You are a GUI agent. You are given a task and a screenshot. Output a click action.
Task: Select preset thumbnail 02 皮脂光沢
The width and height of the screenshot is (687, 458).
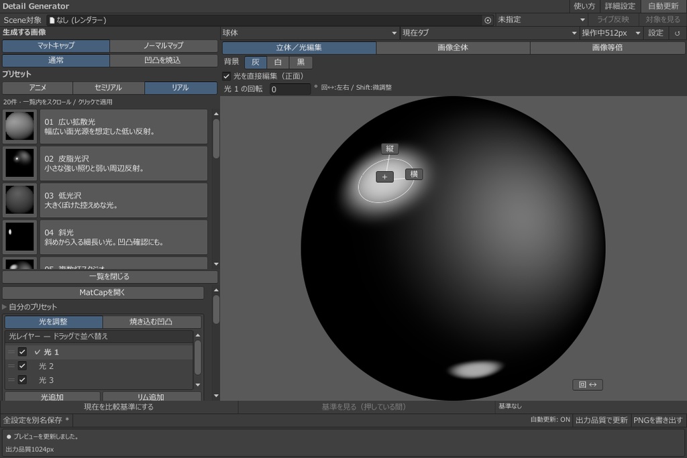[x=19, y=163]
